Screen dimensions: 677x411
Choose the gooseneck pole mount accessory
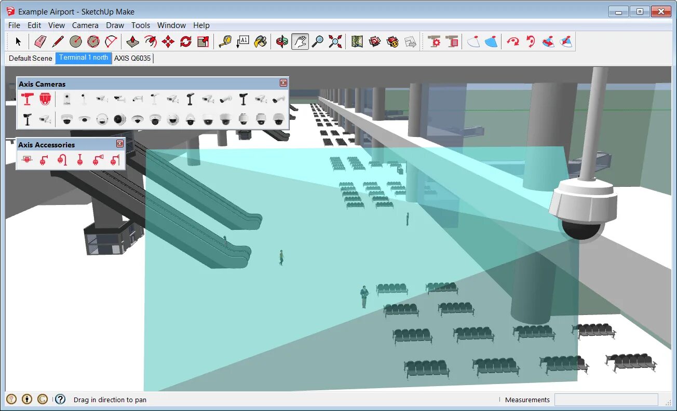tap(62, 160)
